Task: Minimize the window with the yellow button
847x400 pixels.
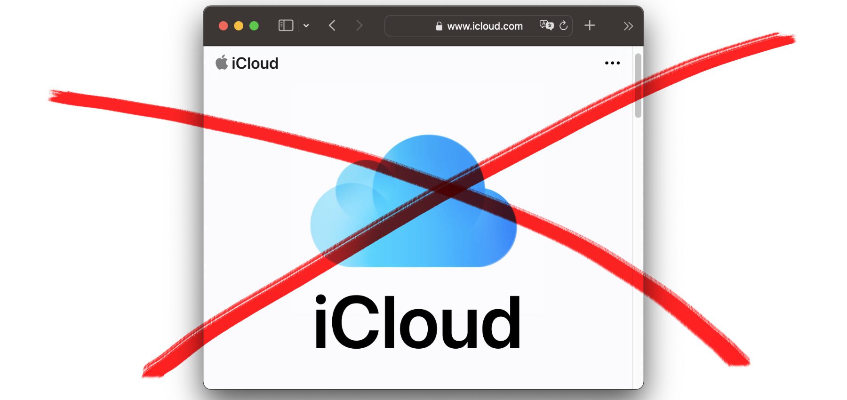Action: coord(239,26)
